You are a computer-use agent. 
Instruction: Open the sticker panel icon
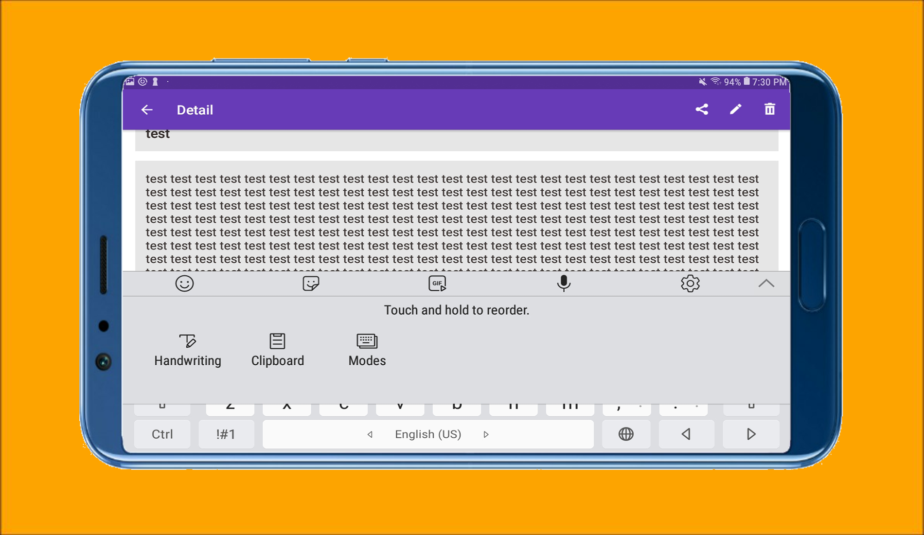point(311,284)
